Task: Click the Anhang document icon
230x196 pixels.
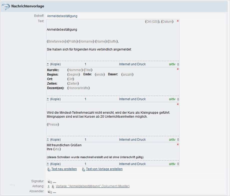Action: 53,186
